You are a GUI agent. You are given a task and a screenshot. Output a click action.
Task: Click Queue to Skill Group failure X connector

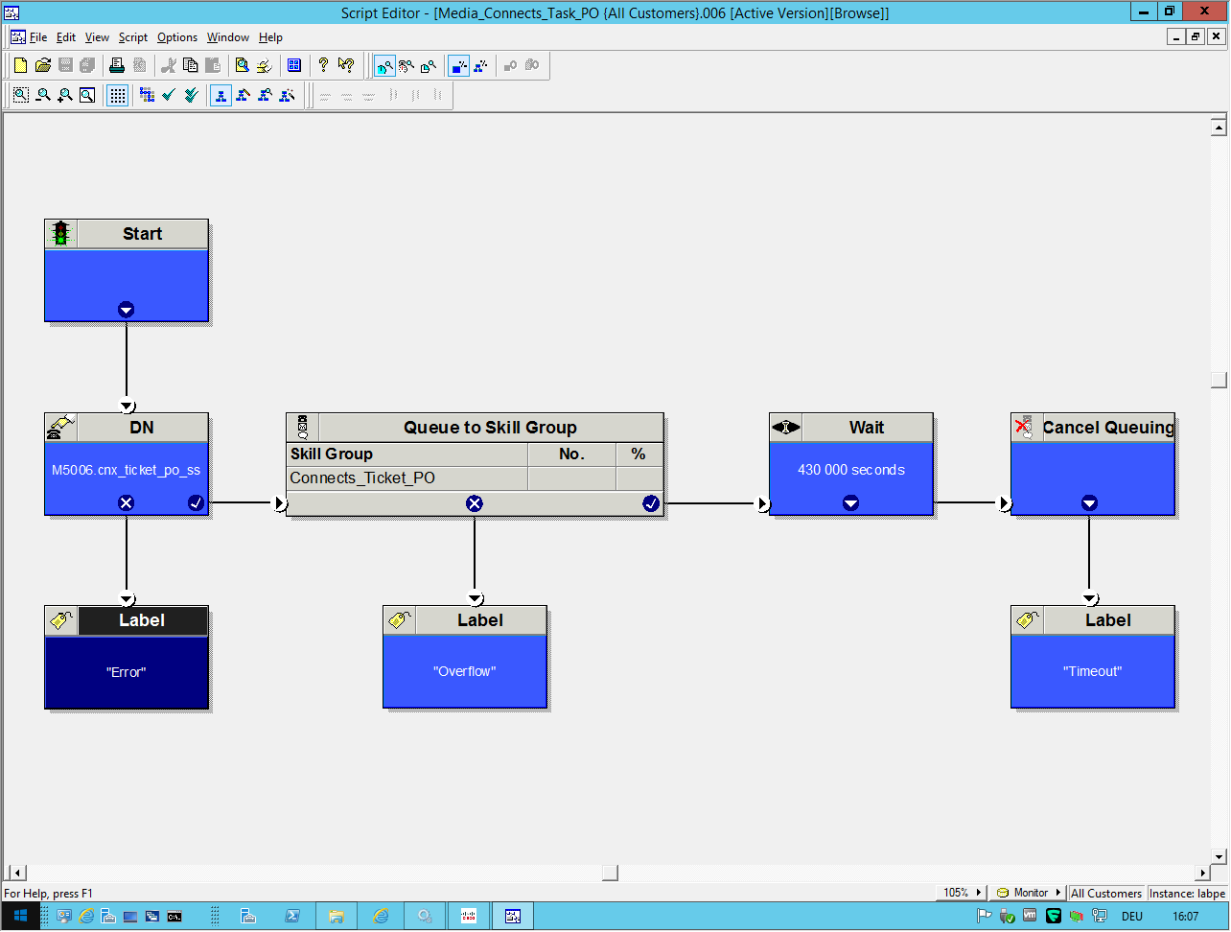coord(474,502)
